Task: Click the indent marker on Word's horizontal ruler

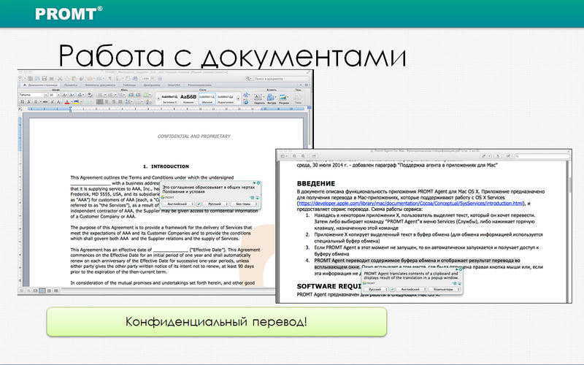Action: pos(70,109)
